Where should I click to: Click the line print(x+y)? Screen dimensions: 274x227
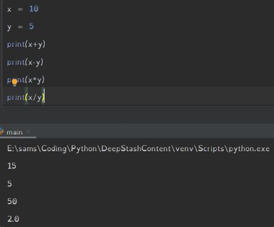26,44
